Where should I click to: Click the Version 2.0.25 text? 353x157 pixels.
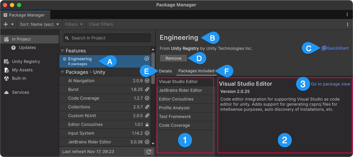235,92
